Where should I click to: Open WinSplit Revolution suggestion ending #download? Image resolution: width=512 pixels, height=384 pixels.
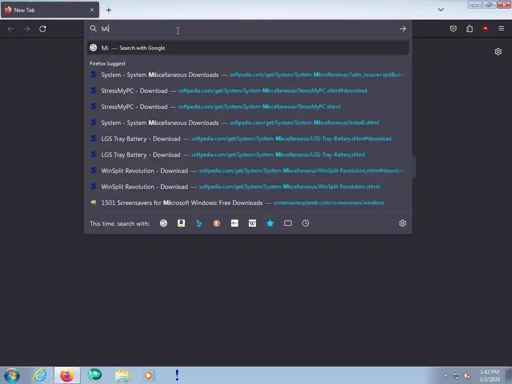(248, 171)
